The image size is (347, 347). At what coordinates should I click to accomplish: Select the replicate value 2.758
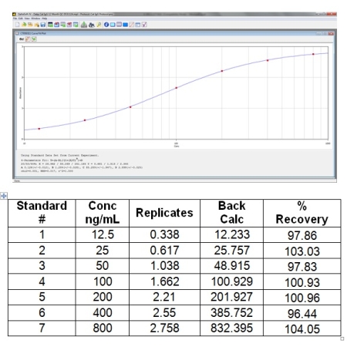[164, 328]
